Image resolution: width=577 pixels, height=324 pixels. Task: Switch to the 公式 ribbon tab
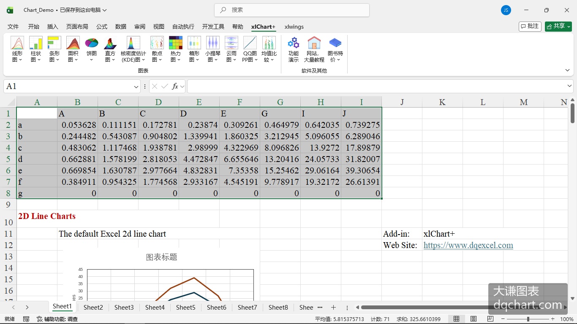click(102, 27)
